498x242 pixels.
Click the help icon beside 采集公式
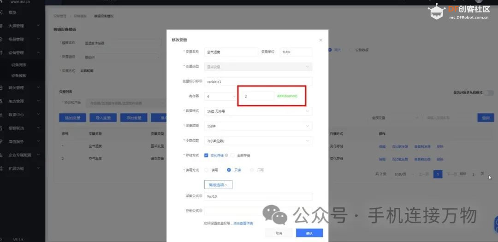pos(201,196)
